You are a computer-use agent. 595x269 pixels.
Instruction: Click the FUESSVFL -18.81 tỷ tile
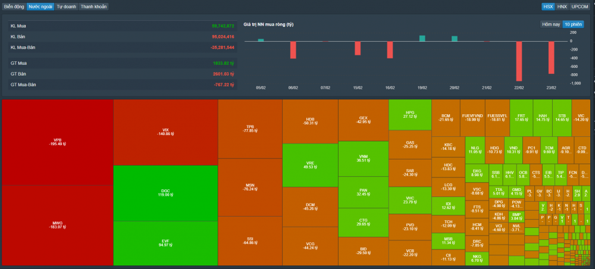[497, 118]
